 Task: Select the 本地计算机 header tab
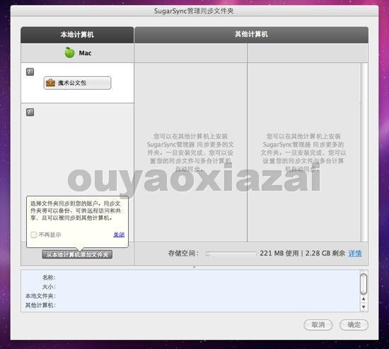pyautogui.click(x=77, y=35)
